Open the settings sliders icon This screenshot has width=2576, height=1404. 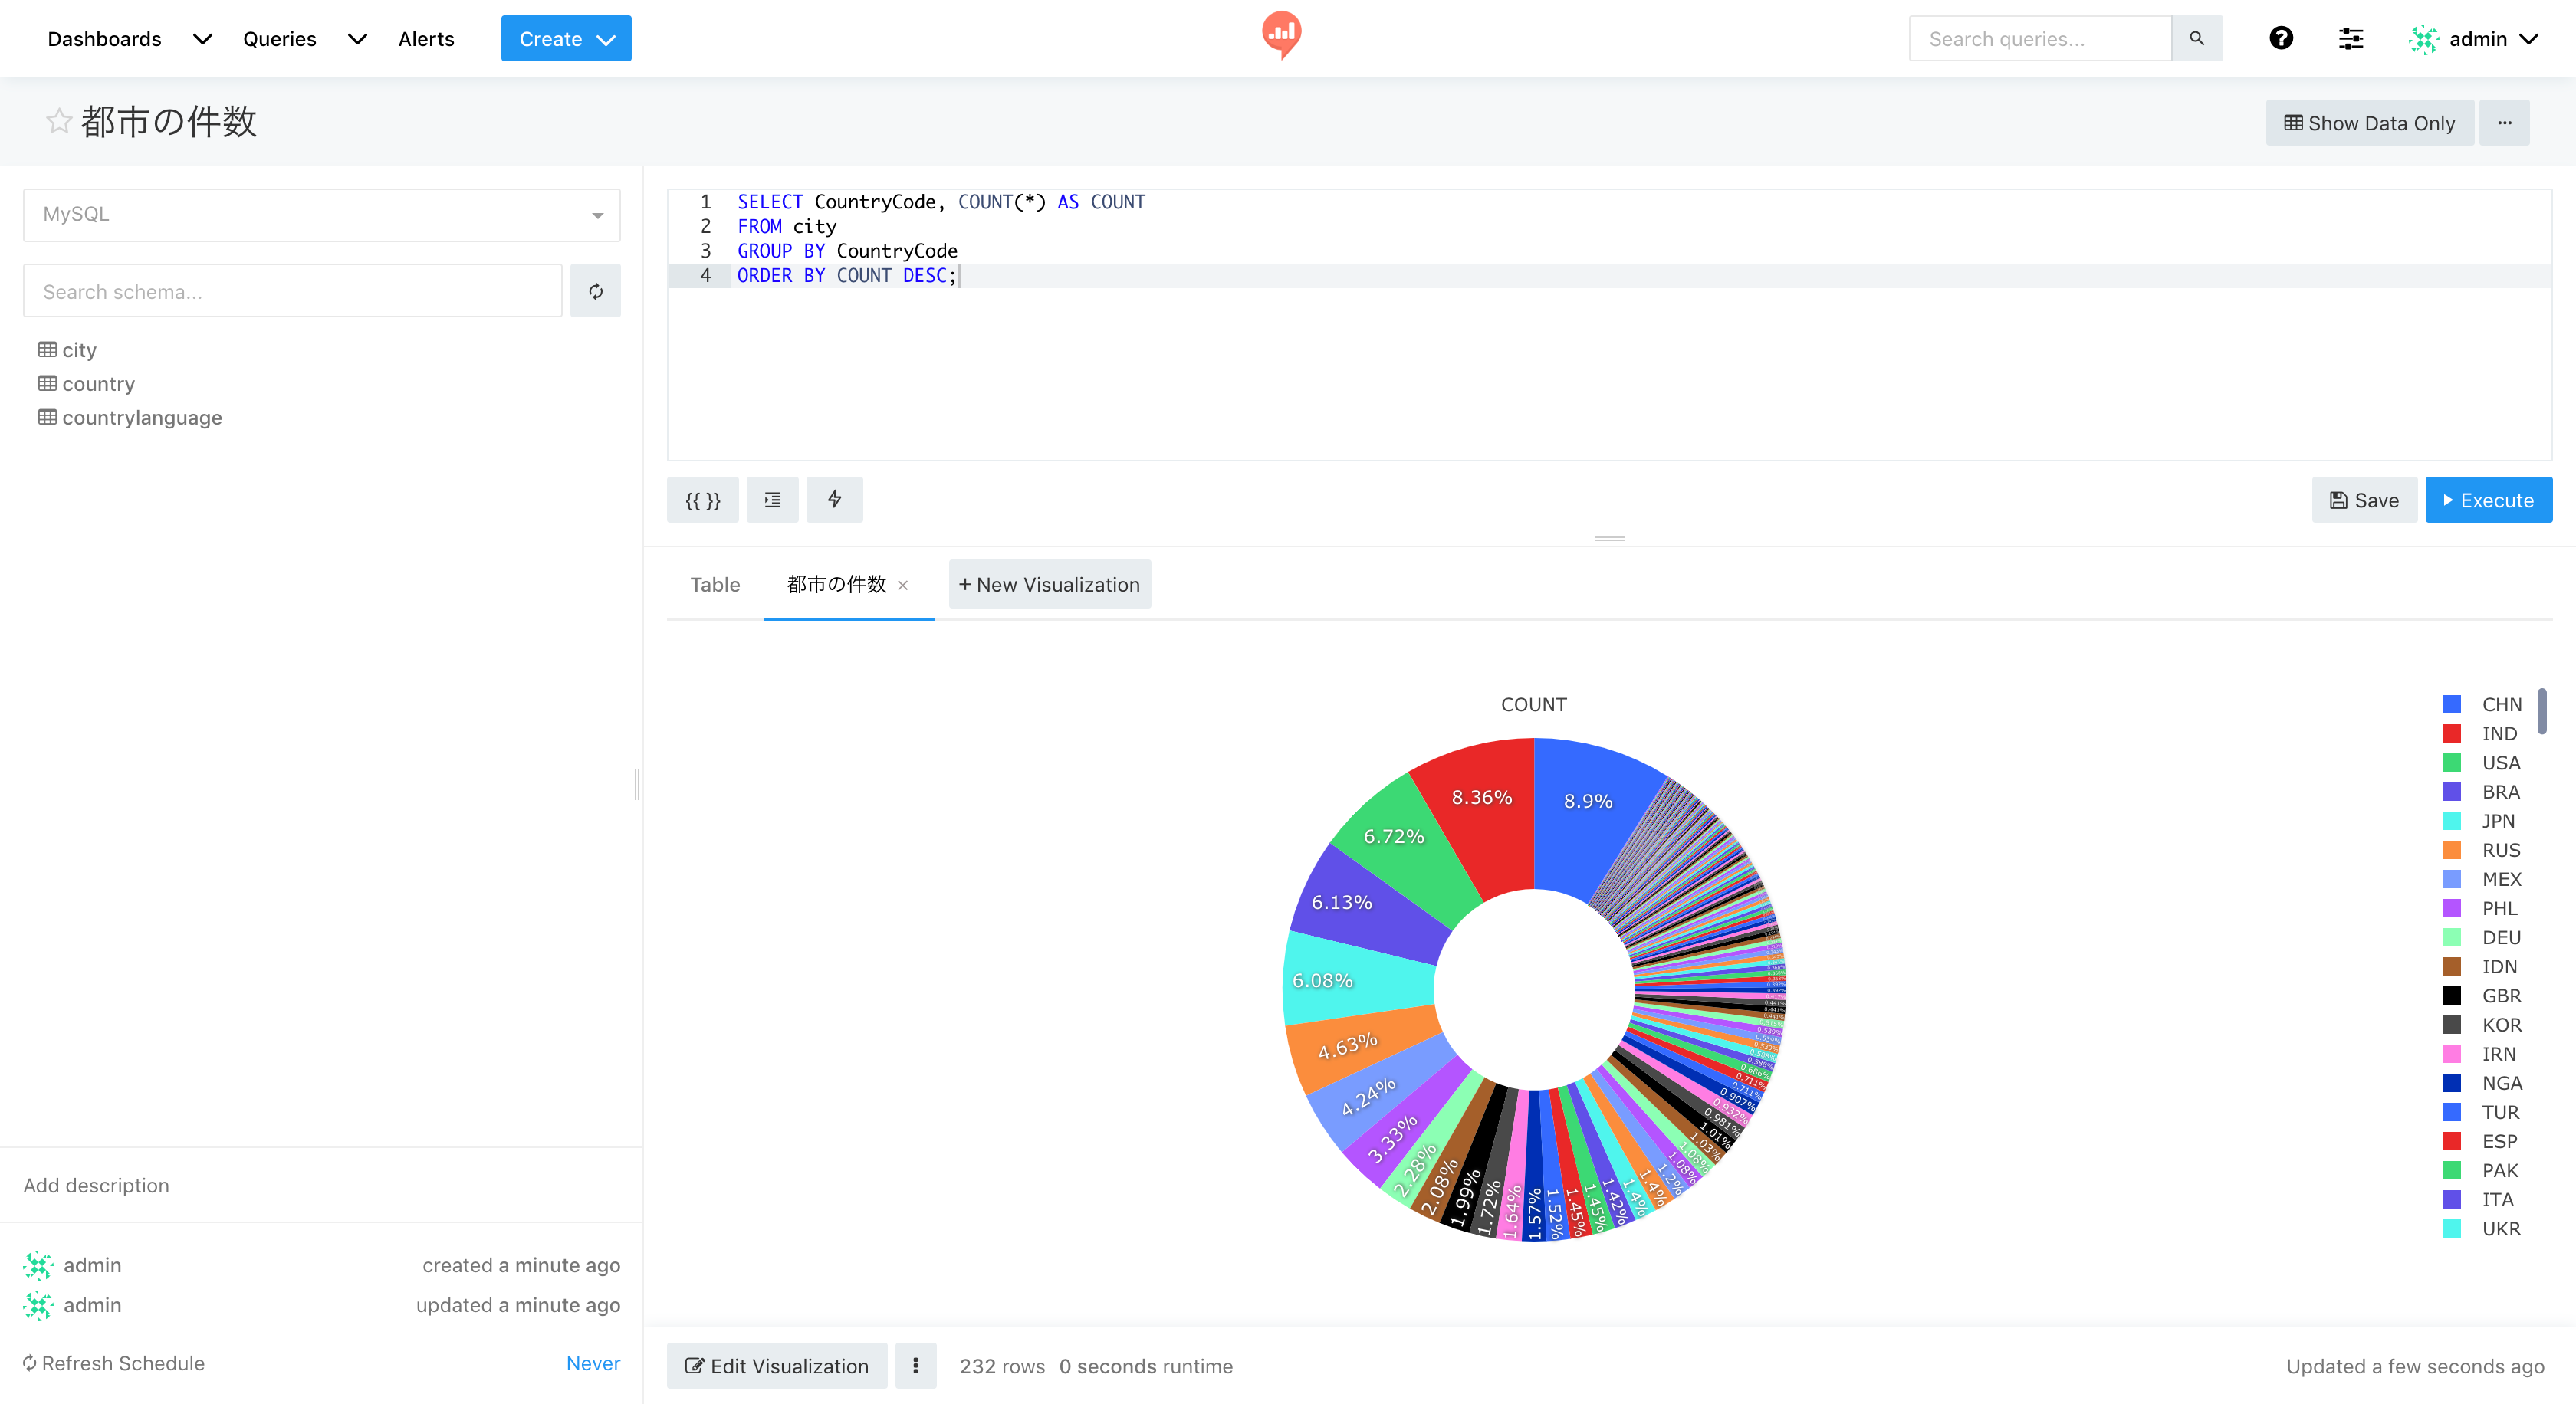(x=2350, y=38)
